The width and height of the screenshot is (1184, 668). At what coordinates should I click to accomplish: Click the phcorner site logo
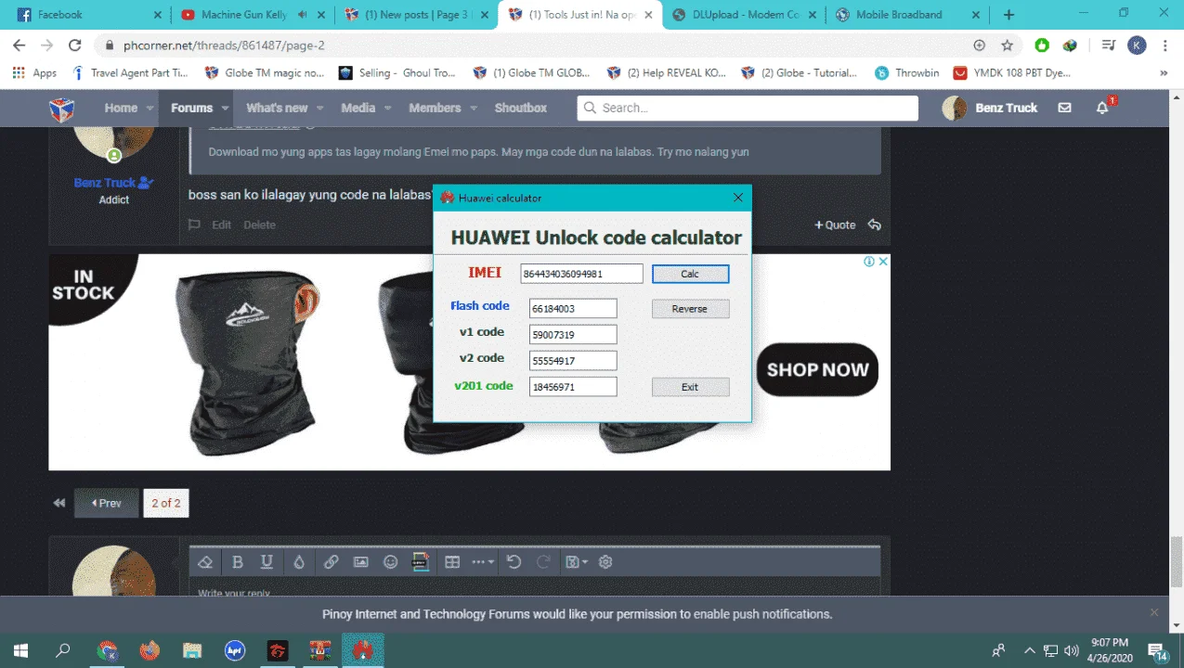(x=62, y=109)
